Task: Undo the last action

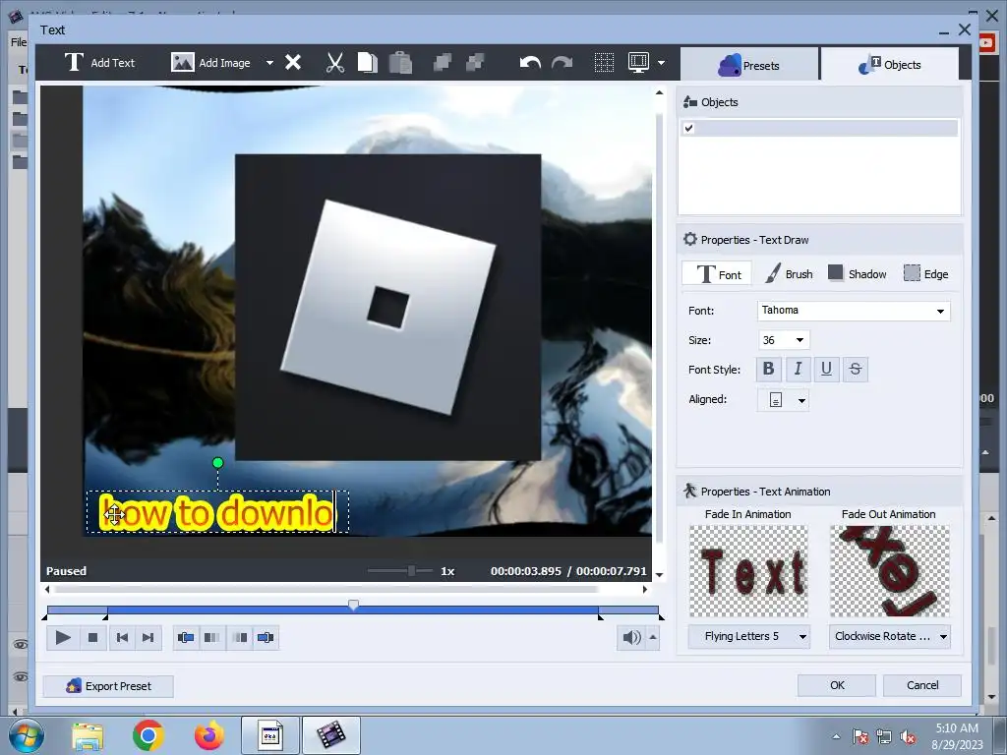Action: tap(530, 63)
